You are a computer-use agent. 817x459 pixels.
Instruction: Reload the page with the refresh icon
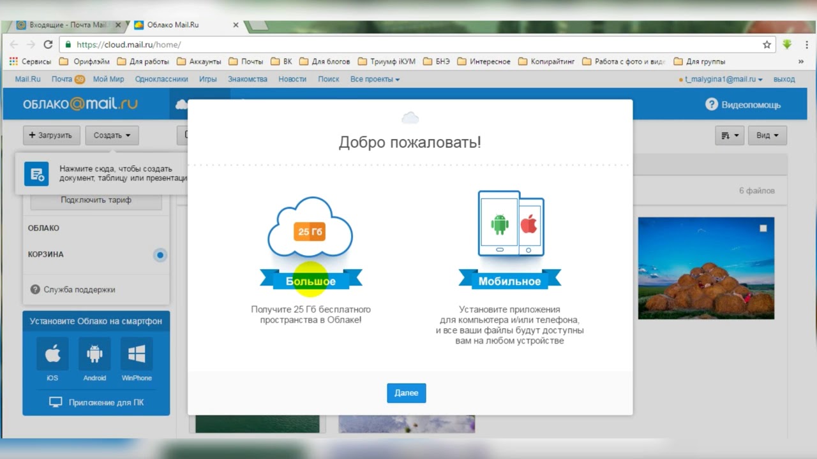click(x=48, y=45)
